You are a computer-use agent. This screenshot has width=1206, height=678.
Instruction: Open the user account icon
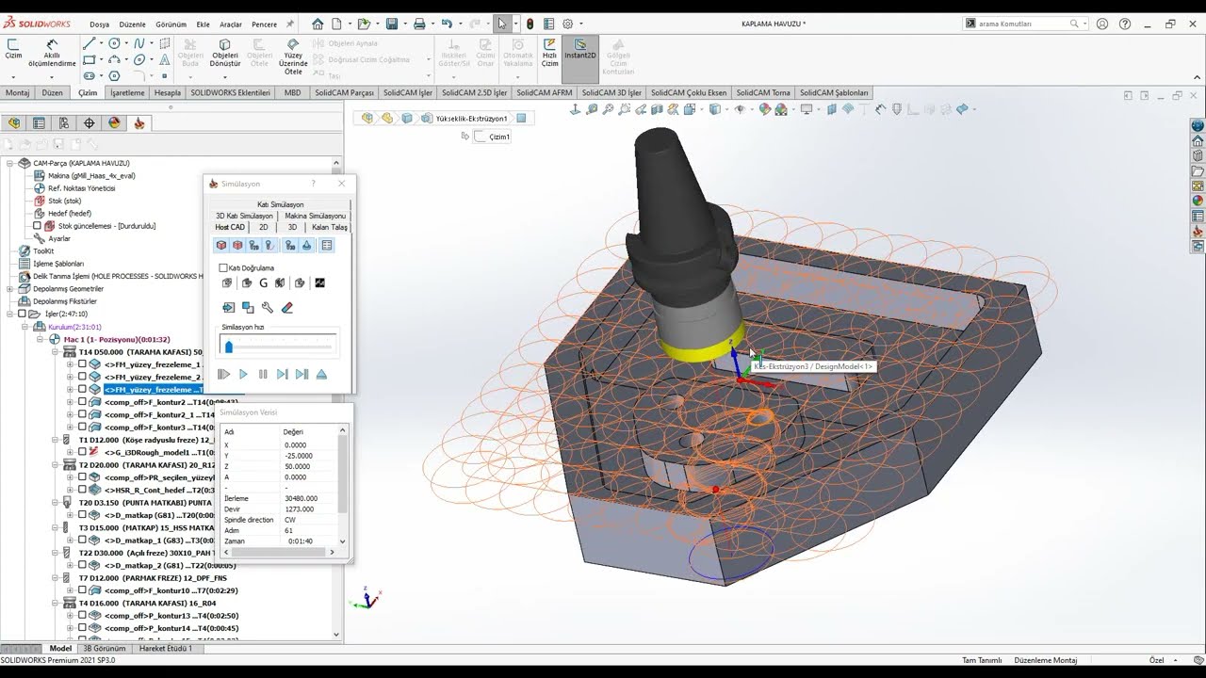[x=1102, y=24]
